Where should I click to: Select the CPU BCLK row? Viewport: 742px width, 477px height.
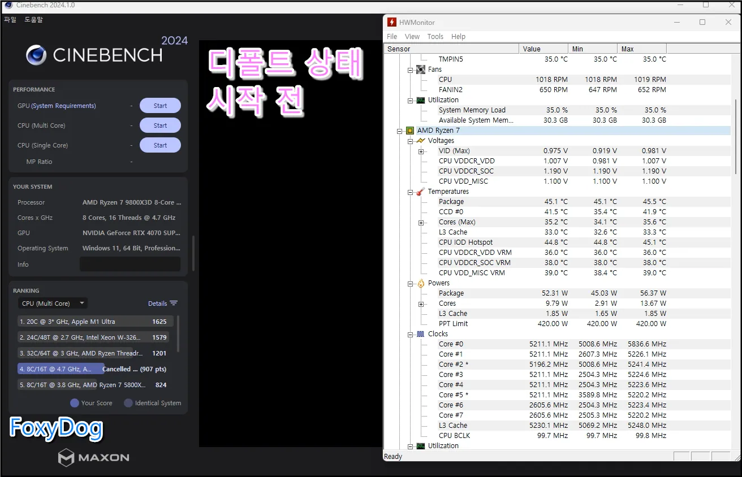[557, 436]
